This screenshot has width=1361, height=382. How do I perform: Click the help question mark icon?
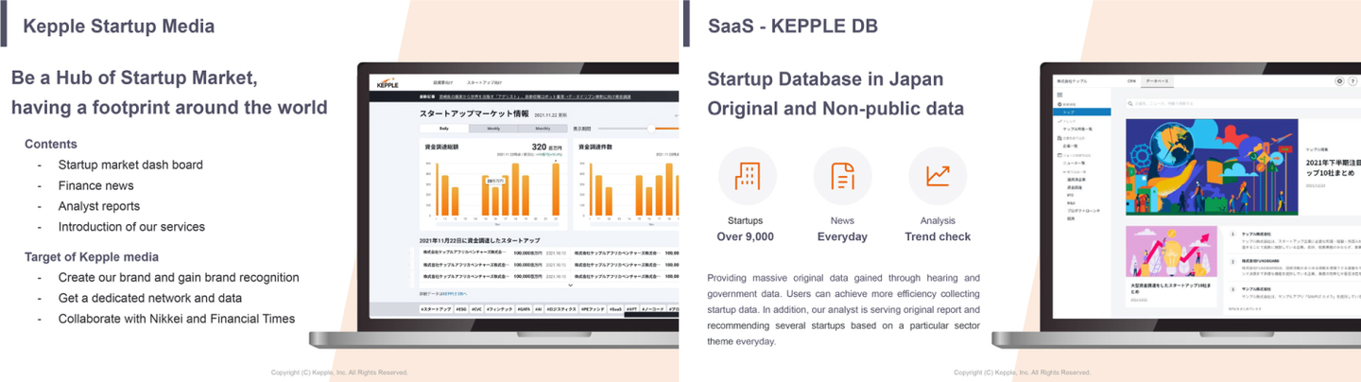pyautogui.click(x=1354, y=81)
